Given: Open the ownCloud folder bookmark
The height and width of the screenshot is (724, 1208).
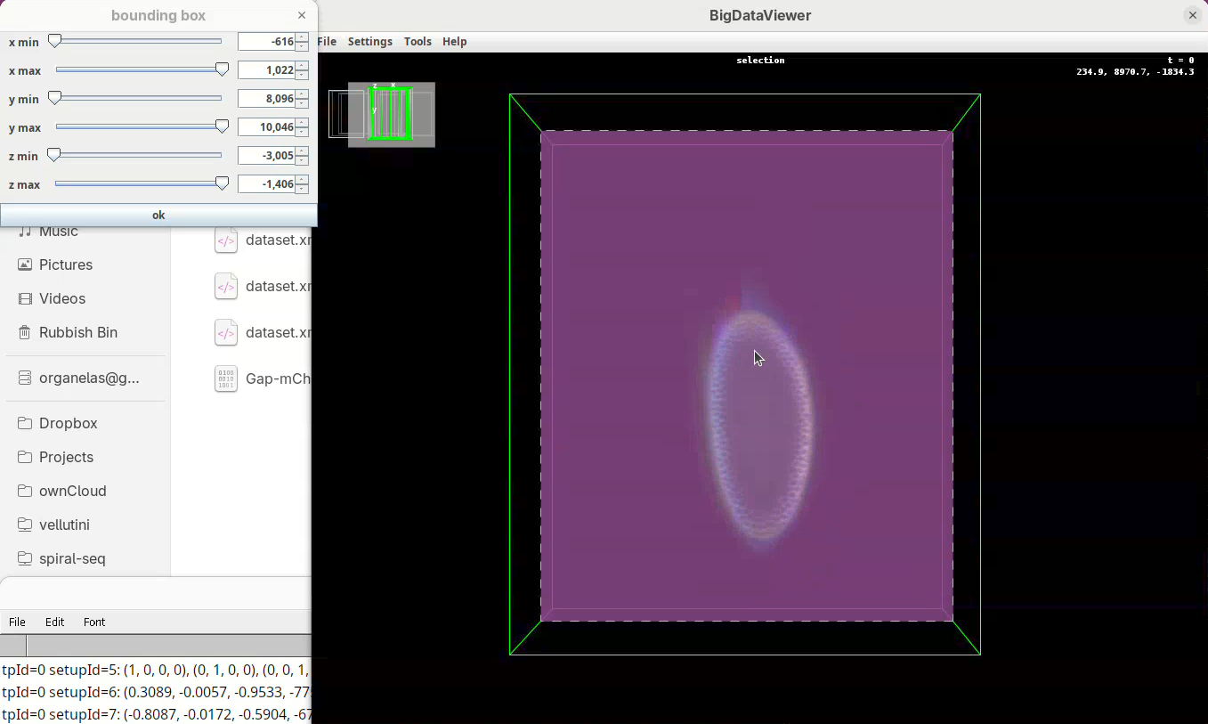Looking at the screenshot, I should point(72,491).
